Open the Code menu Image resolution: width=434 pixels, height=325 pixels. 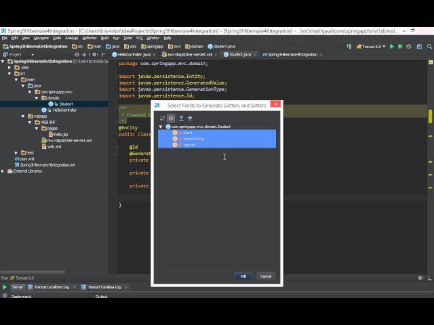[57, 38]
